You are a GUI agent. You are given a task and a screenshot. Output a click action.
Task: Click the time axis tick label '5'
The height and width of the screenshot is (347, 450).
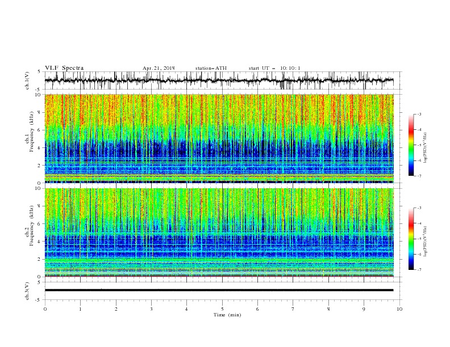[x=222, y=309]
